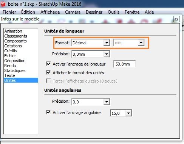This screenshot has width=184, height=144.
Task: Open the 15,0 angle snapping dropdown
Action: (121, 113)
